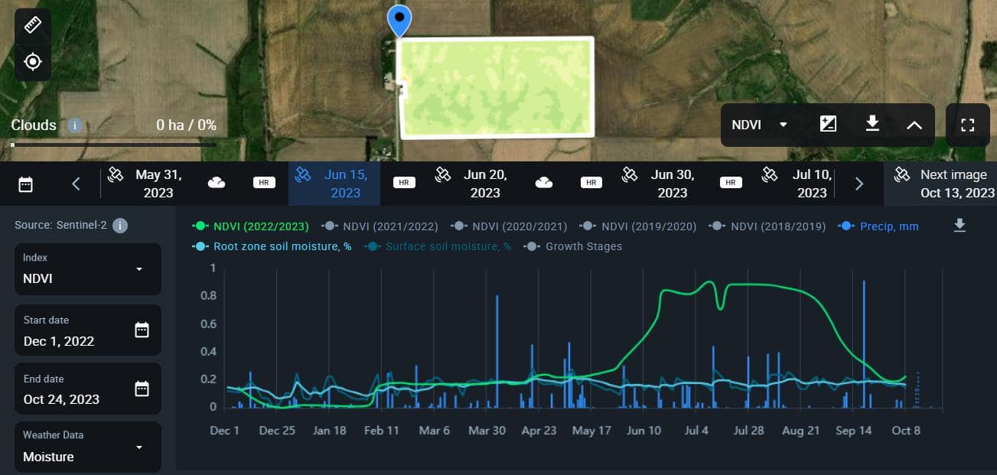Open the Clouds info tooltip icon
This screenshot has height=475, width=997.
(x=74, y=125)
